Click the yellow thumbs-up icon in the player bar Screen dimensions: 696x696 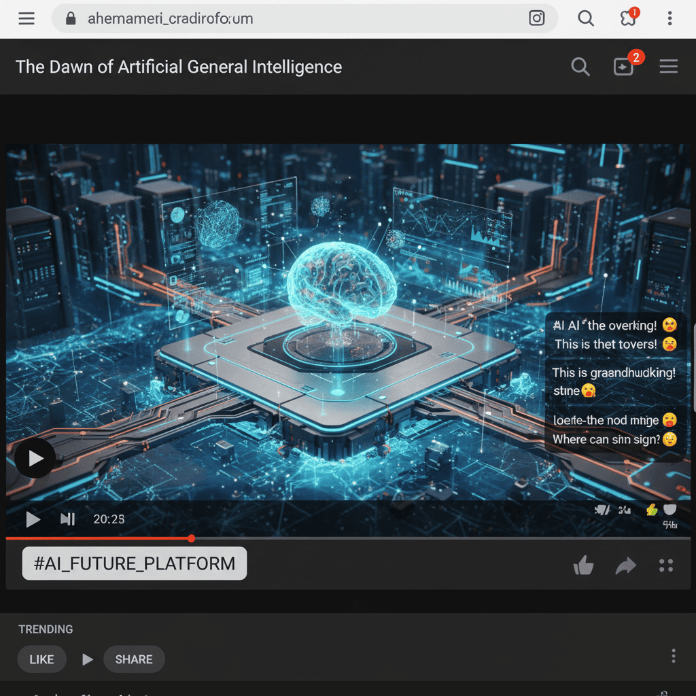pyautogui.click(x=652, y=510)
